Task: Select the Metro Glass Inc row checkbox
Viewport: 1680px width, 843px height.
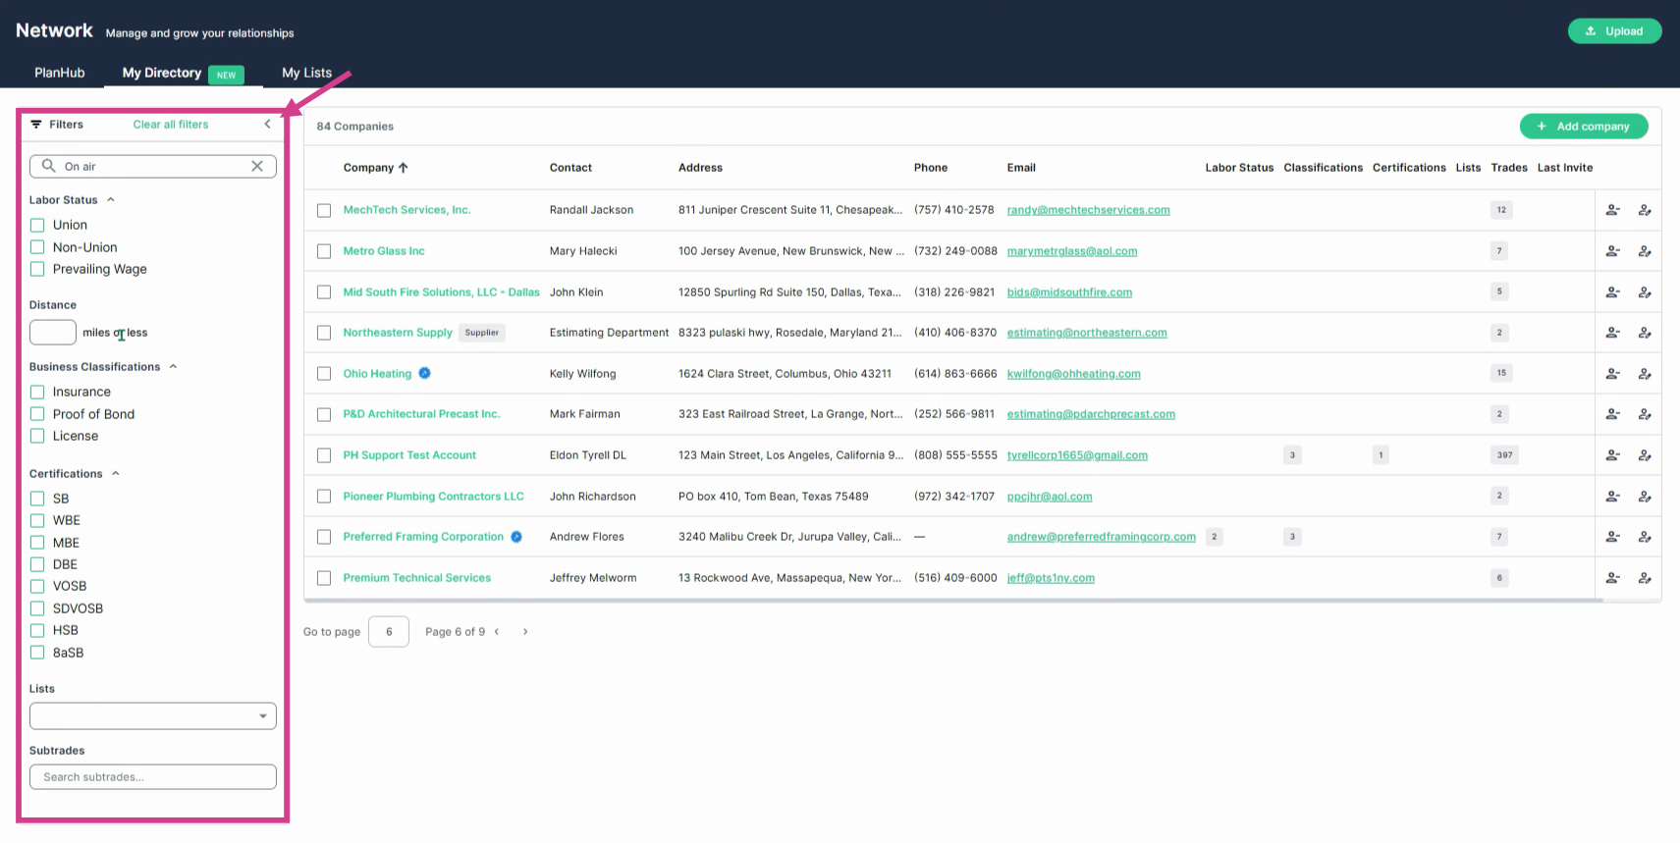Action: pyautogui.click(x=324, y=251)
